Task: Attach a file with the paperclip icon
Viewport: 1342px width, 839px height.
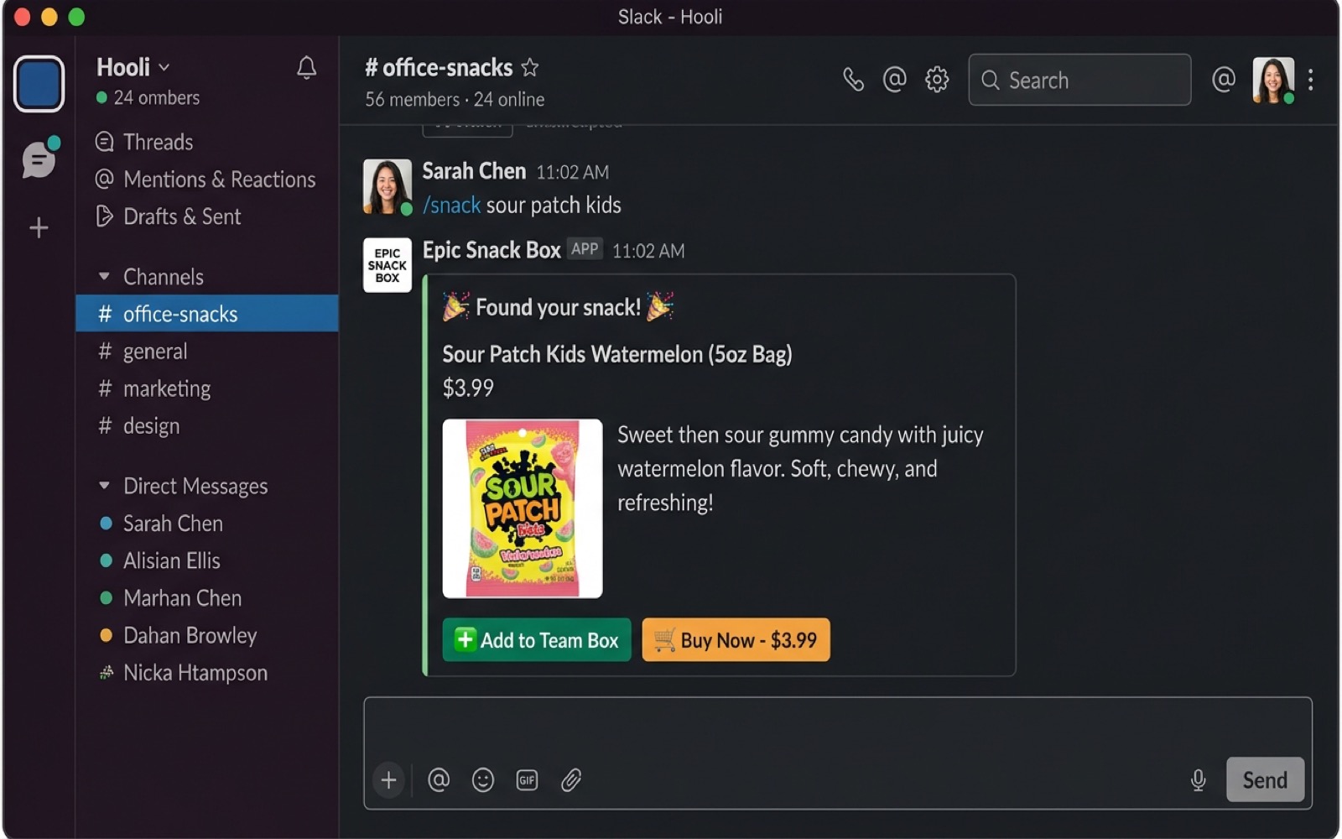Action: coord(571,780)
